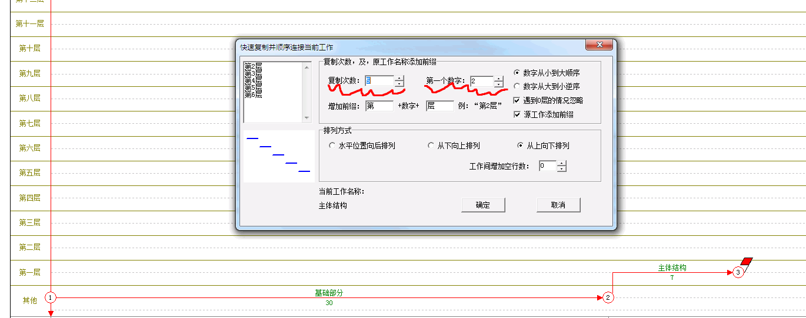The width and height of the screenshot is (806, 318).
Task: Click the 取消 button
Action: tap(558, 205)
